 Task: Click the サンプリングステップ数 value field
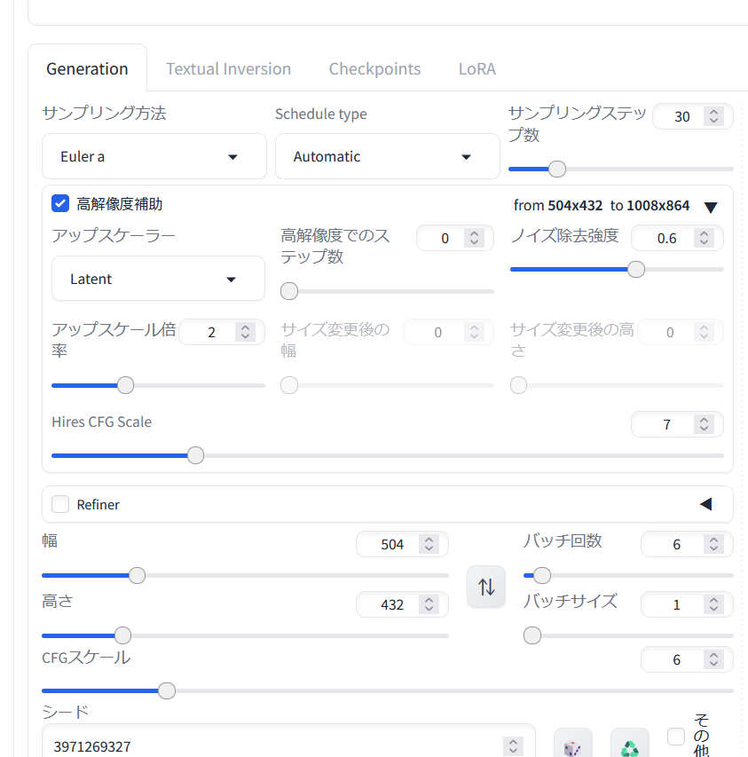tap(680, 116)
